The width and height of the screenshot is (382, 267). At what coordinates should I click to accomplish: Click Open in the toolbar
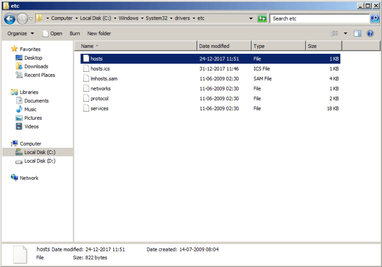click(52, 33)
